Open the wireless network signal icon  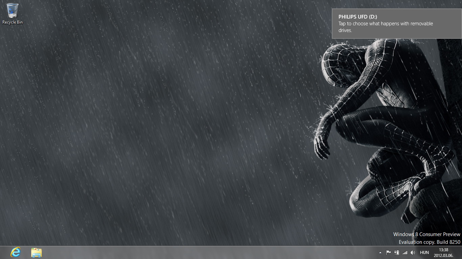(x=405, y=252)
